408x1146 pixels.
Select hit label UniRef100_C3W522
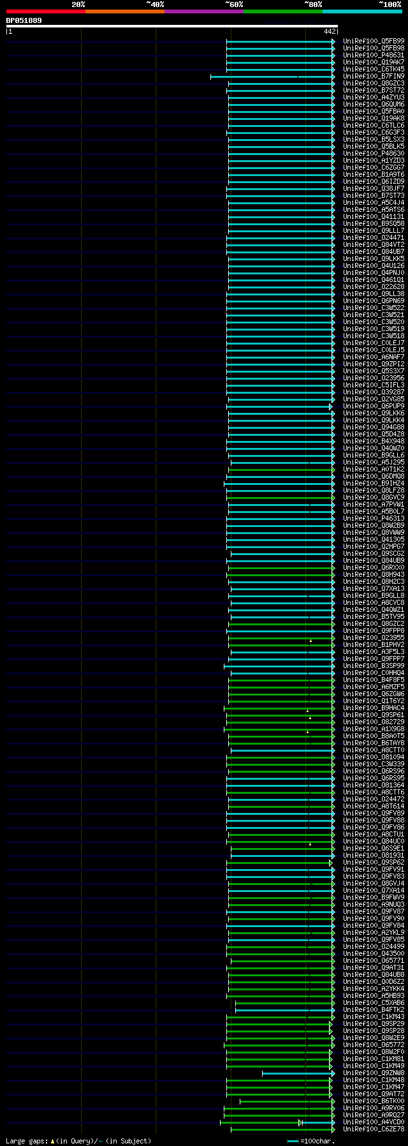pyautogui.click(x=374, y=308)
